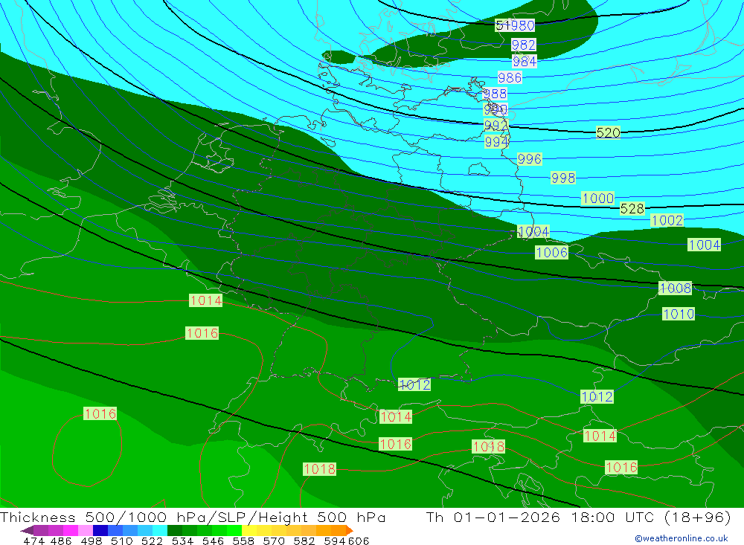This screenshot has height=545, width=744.
Task: Click the 1006 isobar label
Action: (x=552, y=252)
